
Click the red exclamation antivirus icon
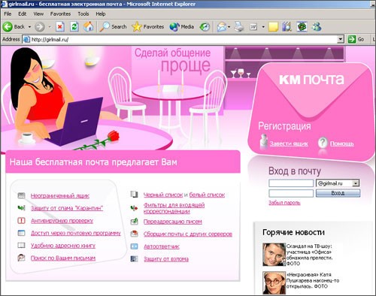[21, 220]
